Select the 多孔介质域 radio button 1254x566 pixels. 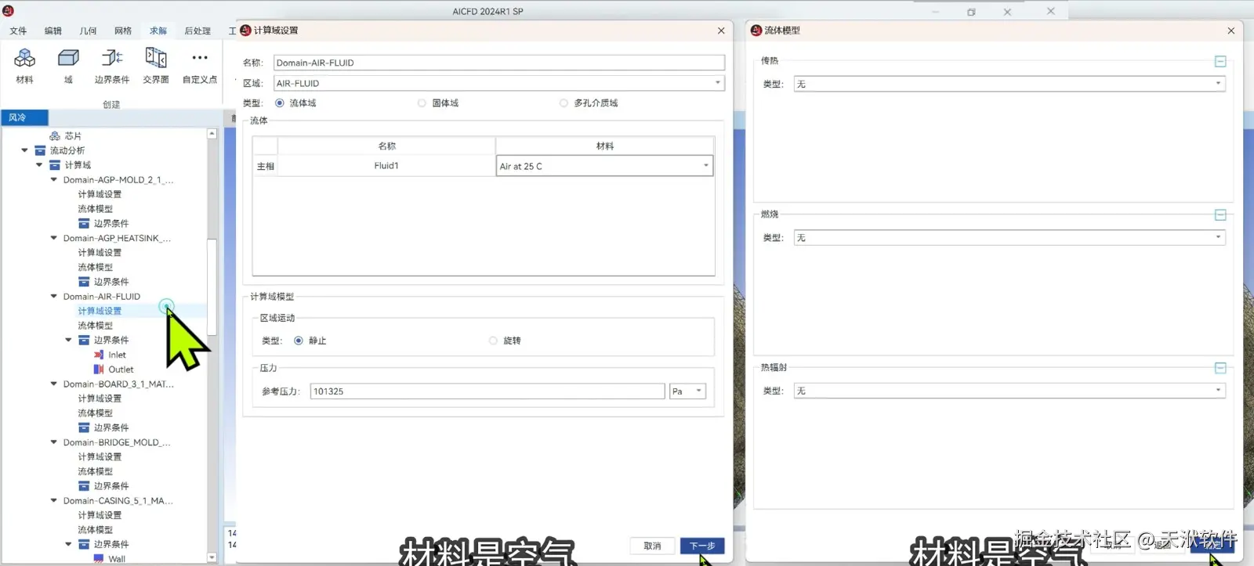[564, 103]
